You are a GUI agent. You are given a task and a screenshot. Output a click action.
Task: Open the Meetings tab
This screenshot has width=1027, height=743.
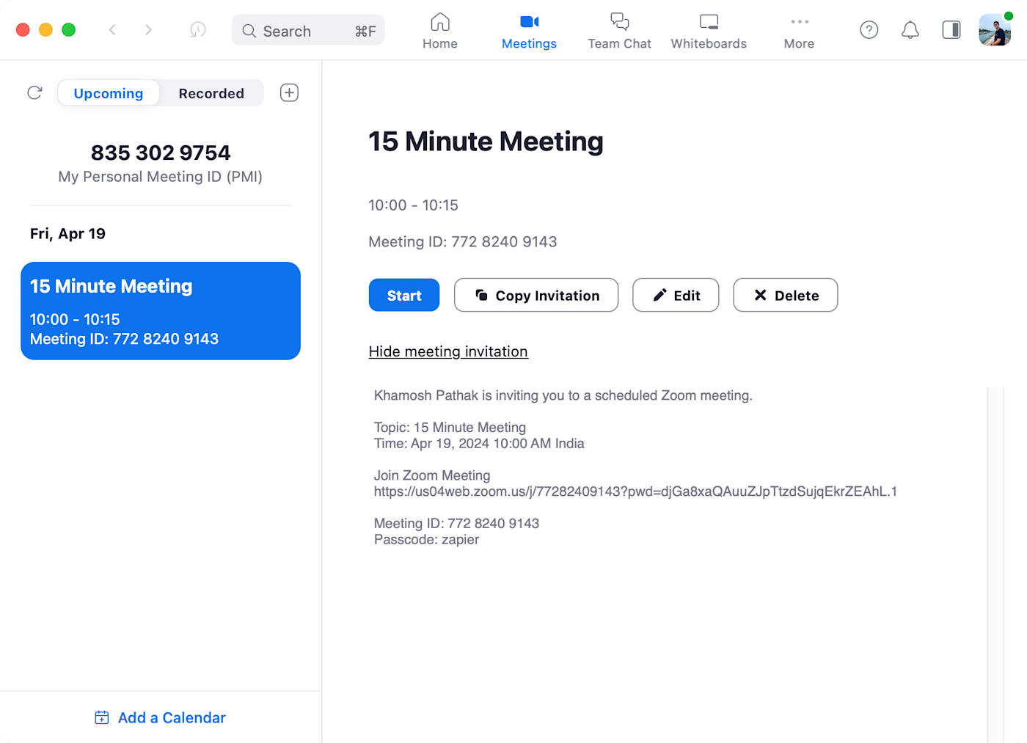(529, 32)
